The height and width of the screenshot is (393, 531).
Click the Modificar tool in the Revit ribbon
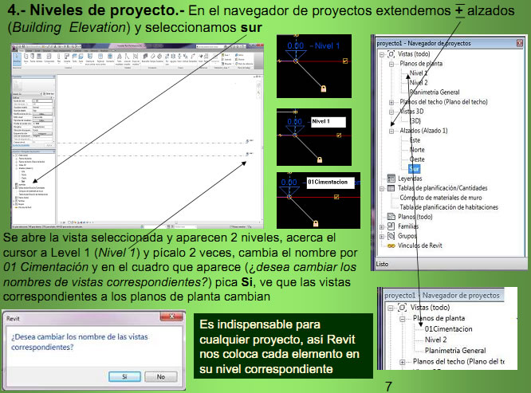click(x=18, y=58)
